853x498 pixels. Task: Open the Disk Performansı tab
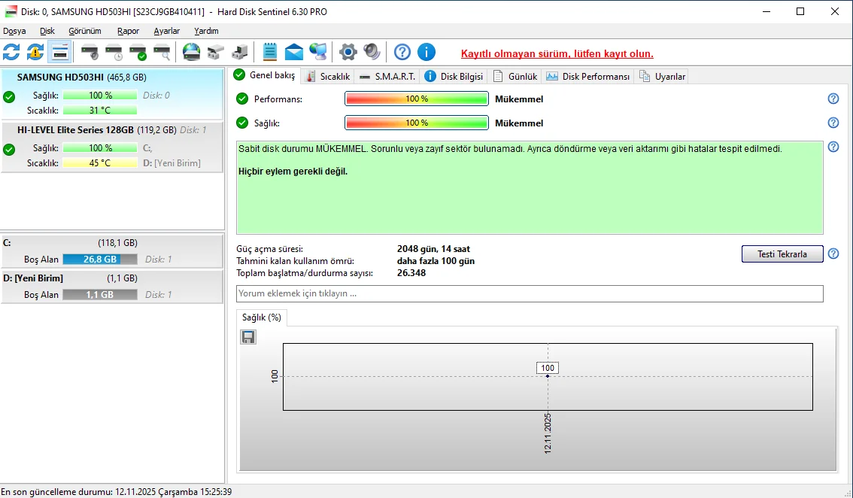pyautogui.click(x=588, y=77)
